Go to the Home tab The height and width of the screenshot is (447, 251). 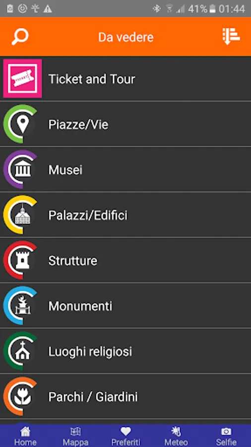(x=25, y=436)
